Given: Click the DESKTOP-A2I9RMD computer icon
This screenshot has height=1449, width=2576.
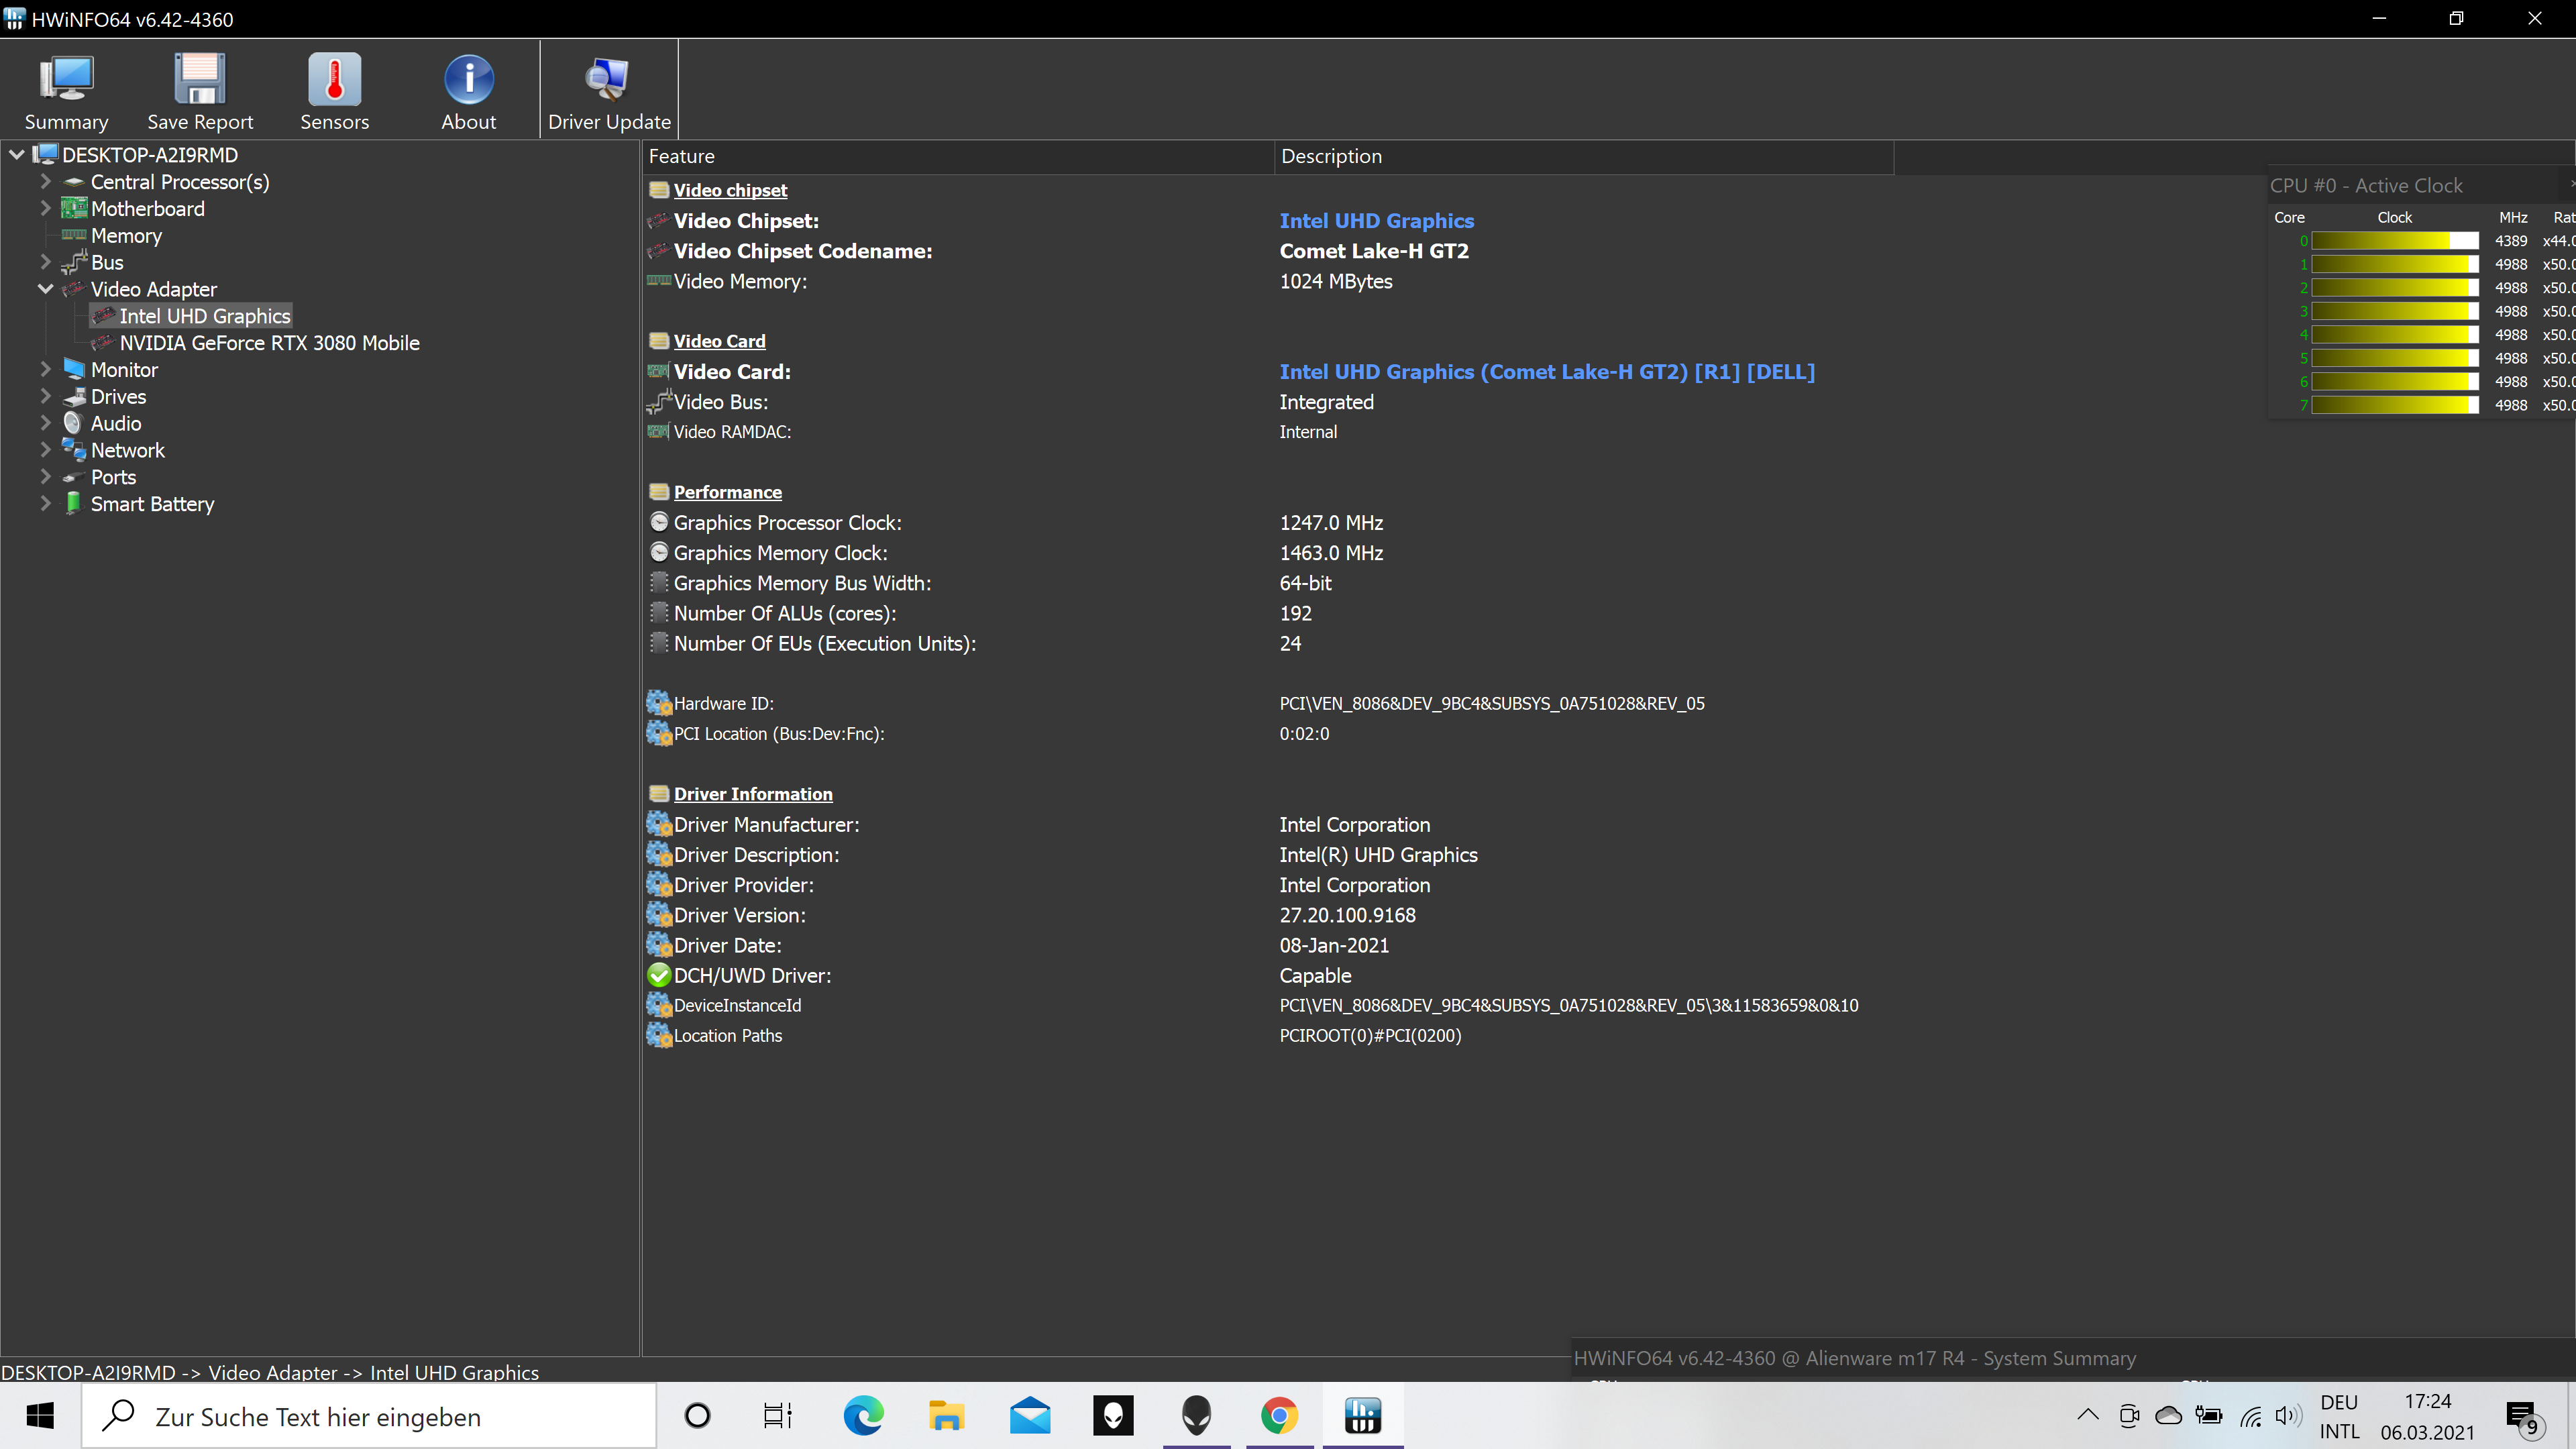Looking at the screenshot, I should (46, 154).
